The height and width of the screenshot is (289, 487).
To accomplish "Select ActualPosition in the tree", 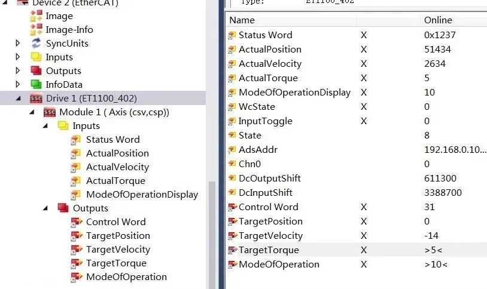I will 117,153.
